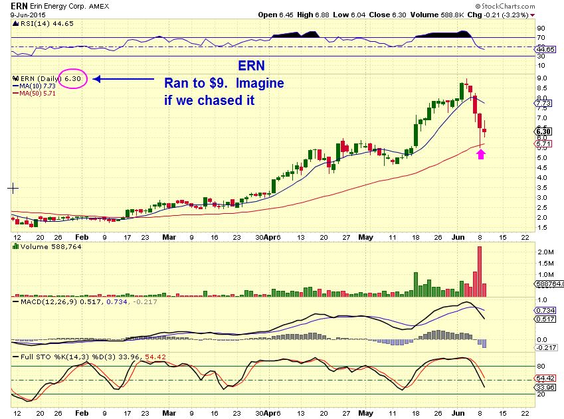Click the tallest red volume bar in June
564x419 pixels.
480,272
